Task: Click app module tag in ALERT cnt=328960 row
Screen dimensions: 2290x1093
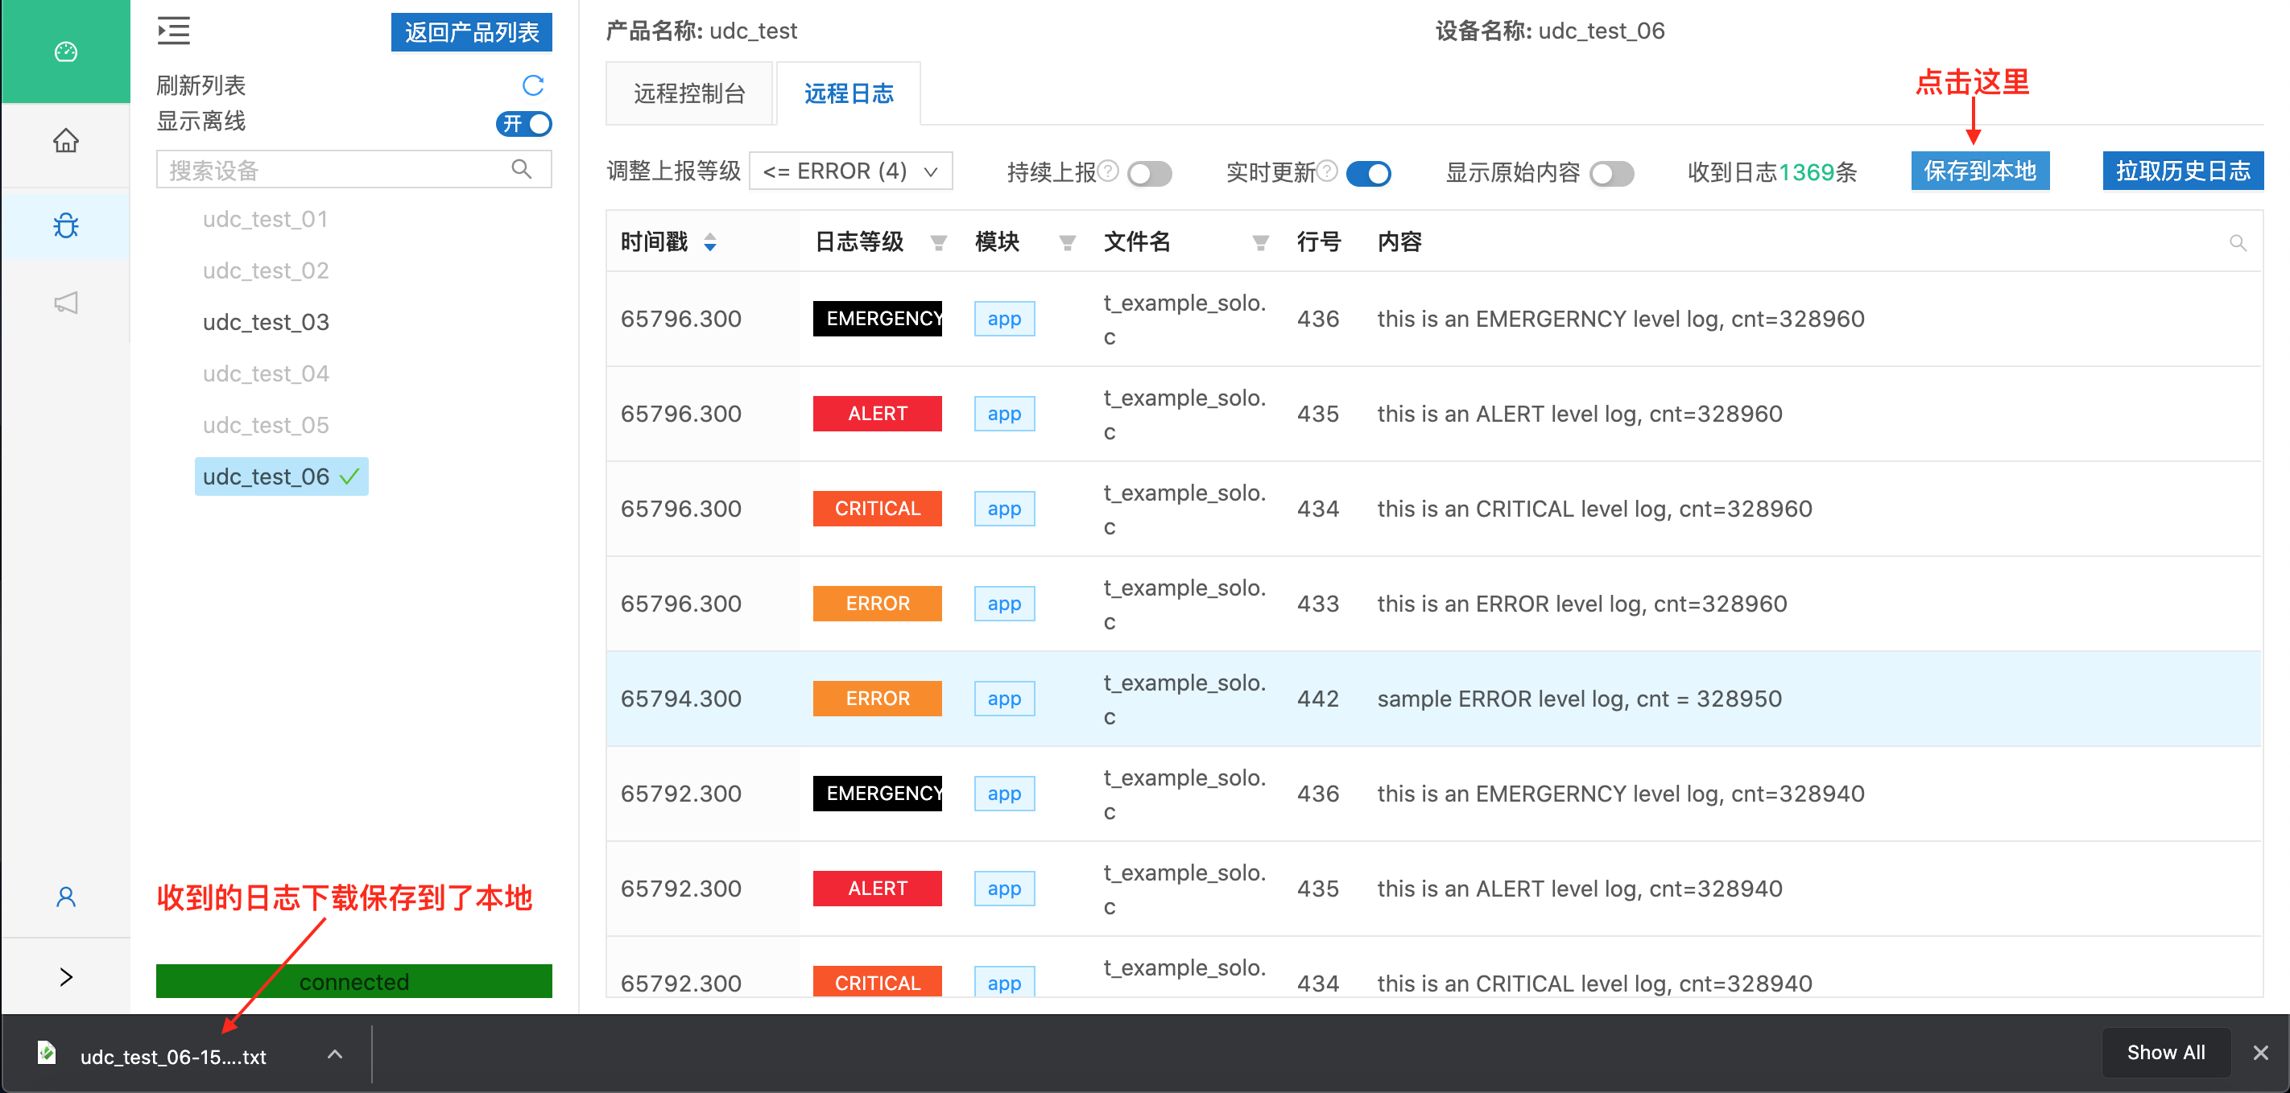Action: [x=1005, y=413]
